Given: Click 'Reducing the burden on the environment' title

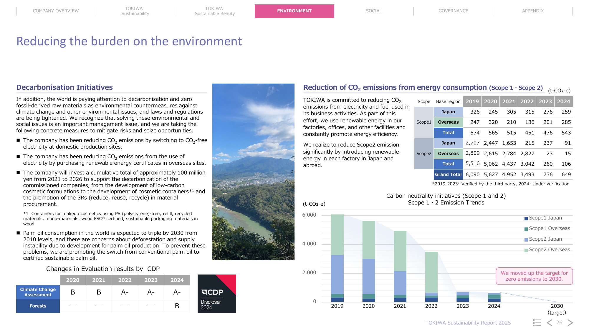Looking at the screenshot, I should coord(129,41).
